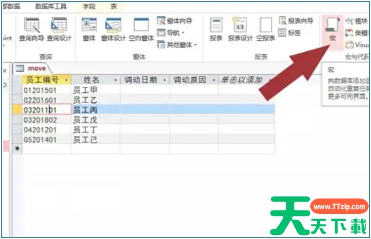Open the 调动日期 column filter dropdown
The width and height of the screenshot is (371, 239).
click(x=165, y=80)
